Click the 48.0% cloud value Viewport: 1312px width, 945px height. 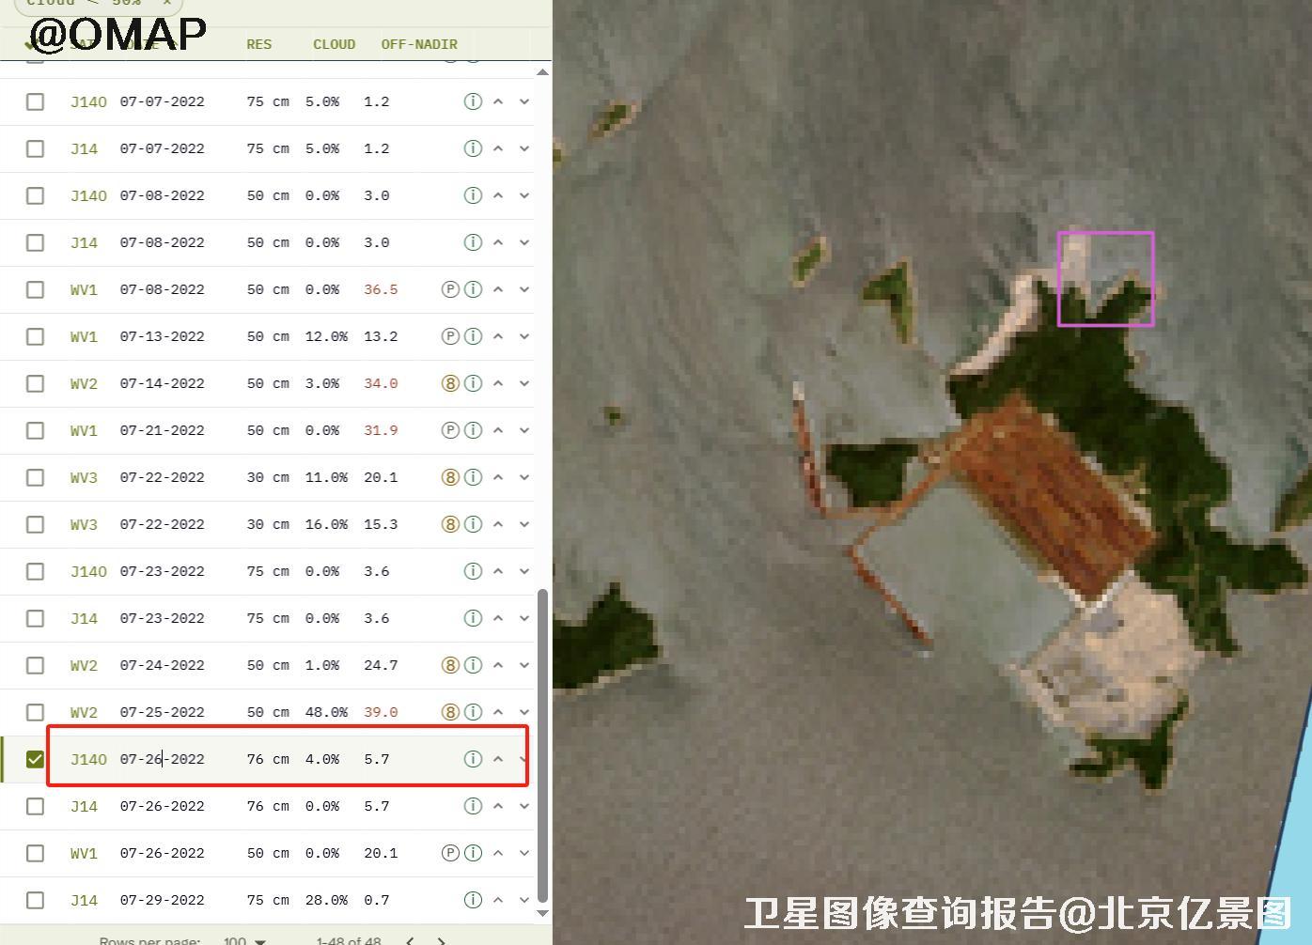[326, 712]
